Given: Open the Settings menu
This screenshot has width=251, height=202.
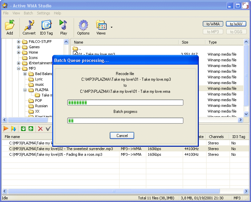Looking at the screenshot, I should click(x=44, y=13).
